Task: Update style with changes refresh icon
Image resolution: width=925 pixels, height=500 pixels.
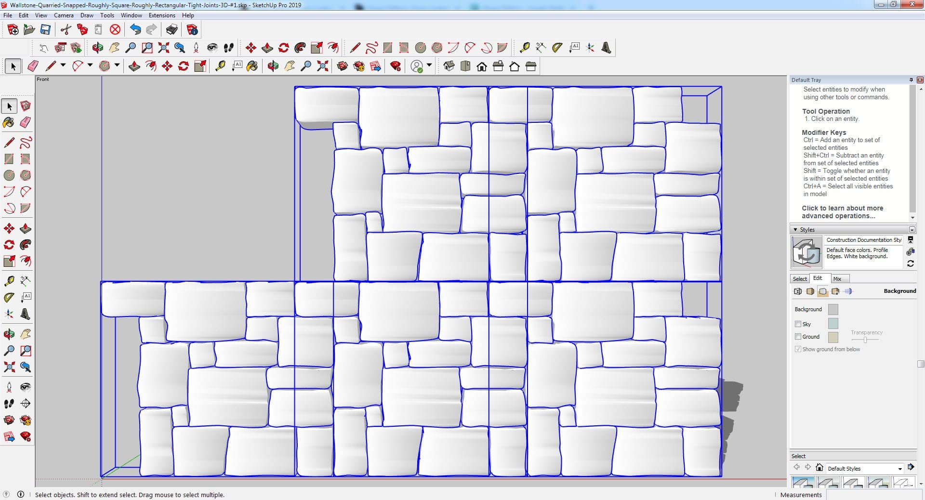Action: click(x=910, y=263)
